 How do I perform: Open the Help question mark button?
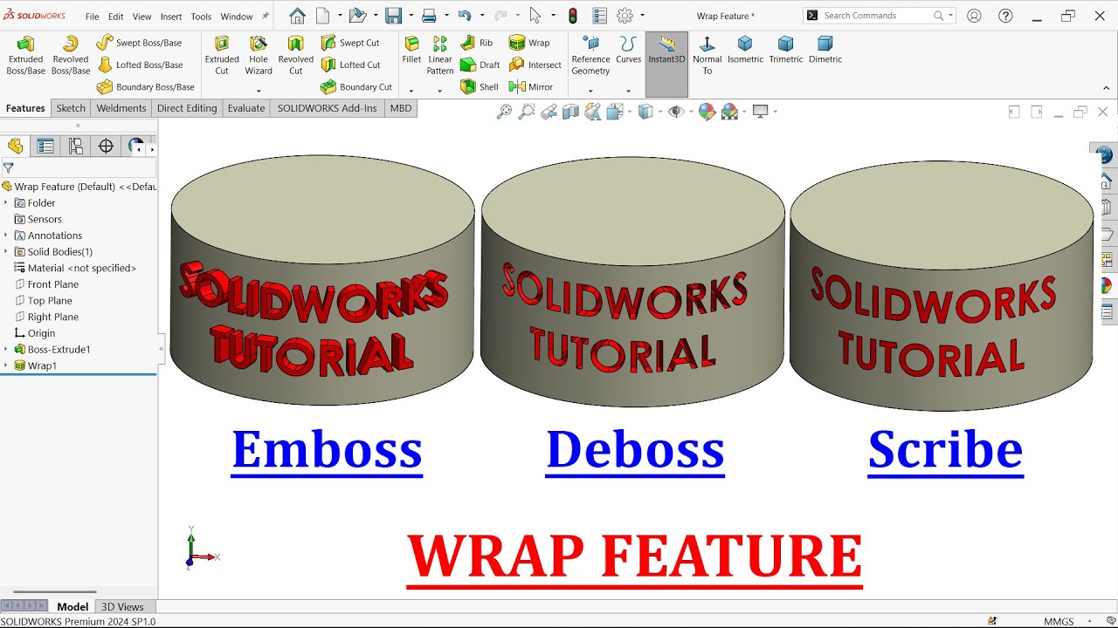(x=1005, y=16)
